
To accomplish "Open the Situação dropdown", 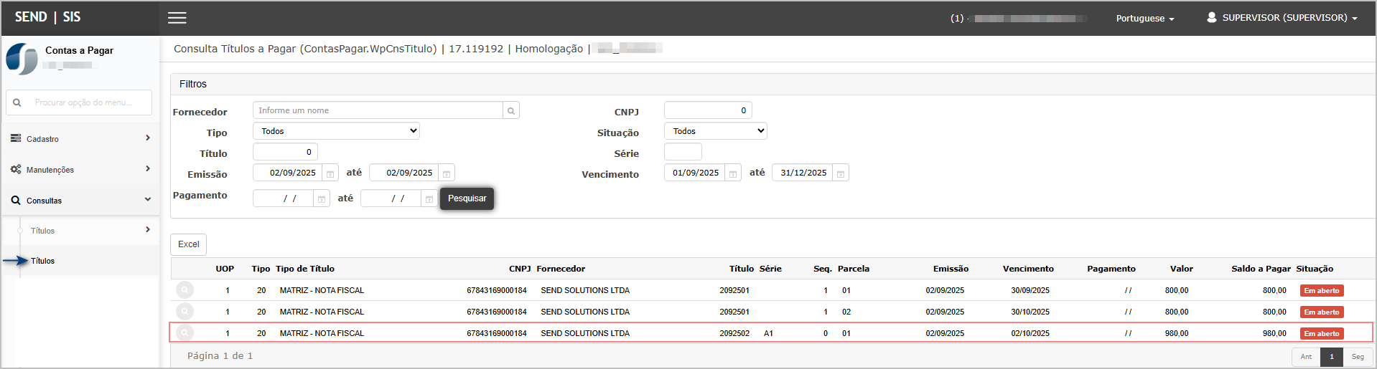I will click(x=715, y=131).
